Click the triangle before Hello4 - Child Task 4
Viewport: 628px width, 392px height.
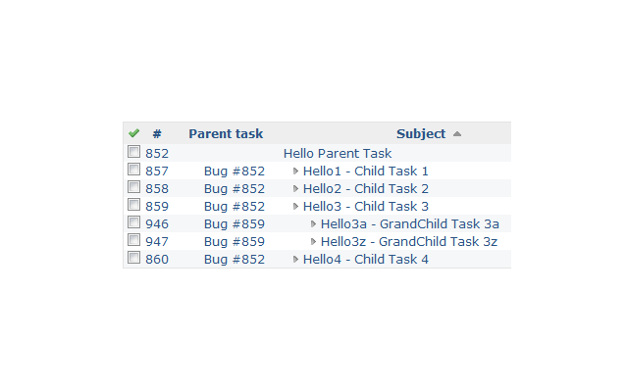pos(295,259)
